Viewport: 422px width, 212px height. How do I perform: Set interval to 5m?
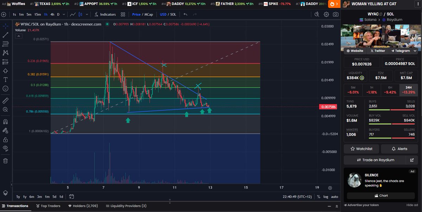29,14
